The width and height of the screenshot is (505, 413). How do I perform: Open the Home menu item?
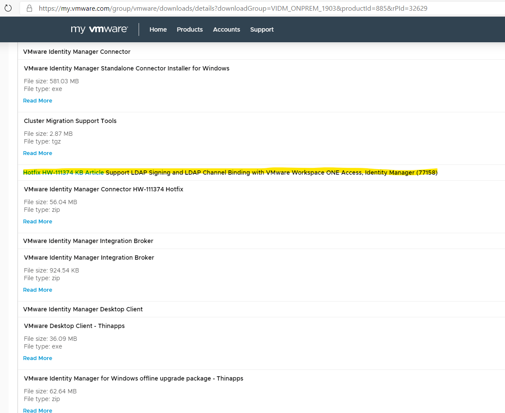point(158,29)
